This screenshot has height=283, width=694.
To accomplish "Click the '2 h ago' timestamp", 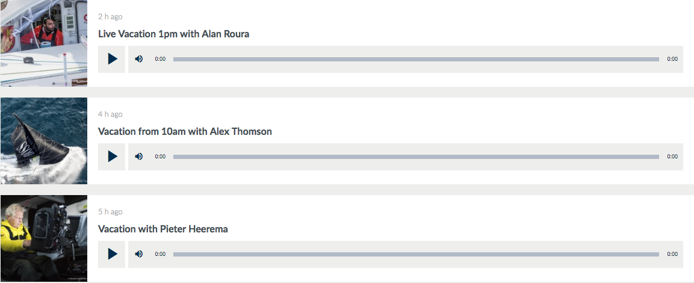I will pos(110,17).
